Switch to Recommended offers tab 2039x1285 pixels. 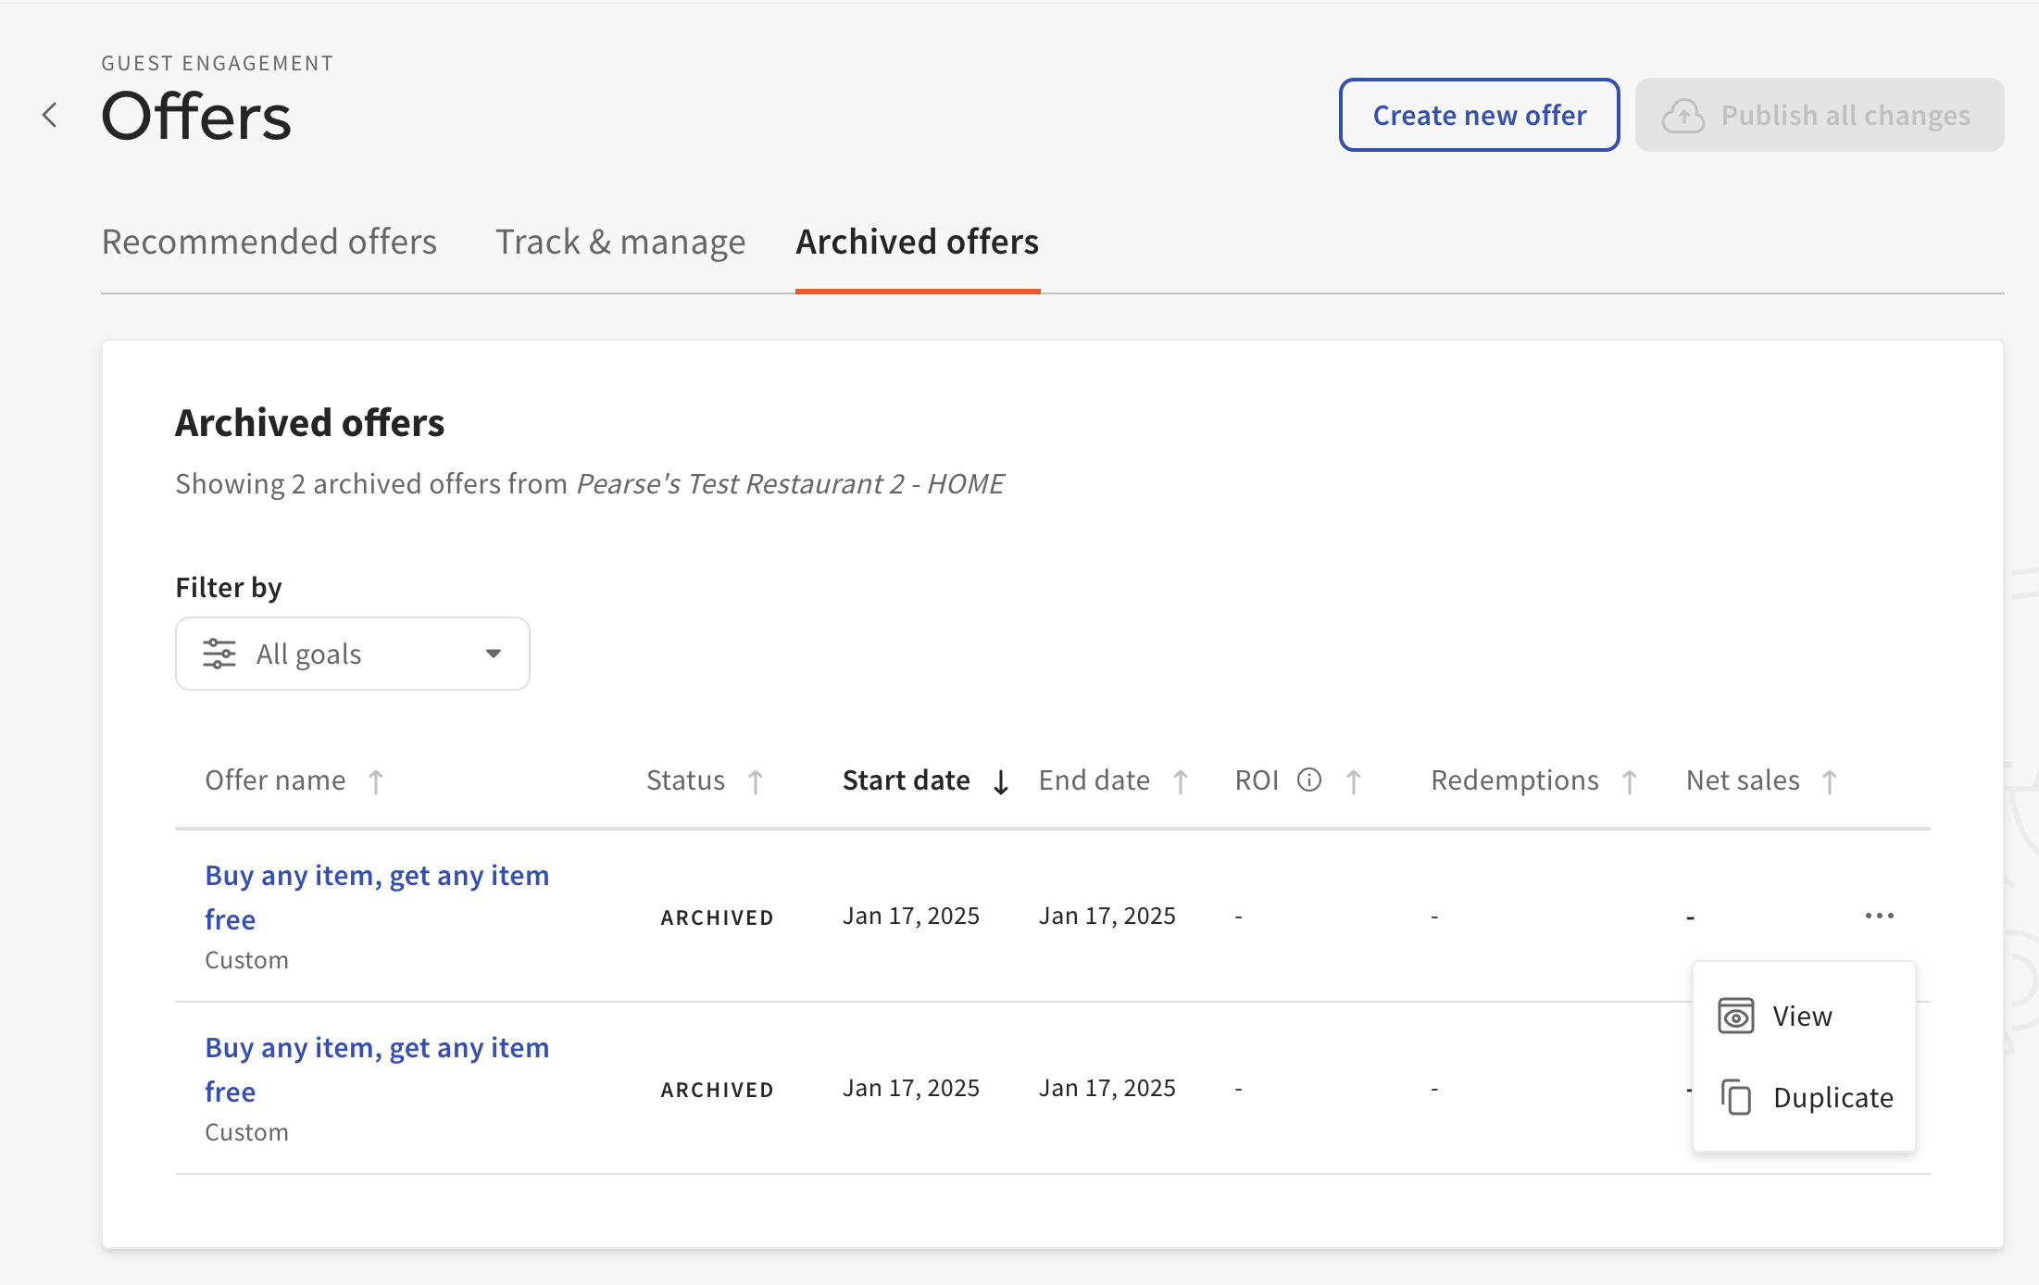tap(269, 242)
